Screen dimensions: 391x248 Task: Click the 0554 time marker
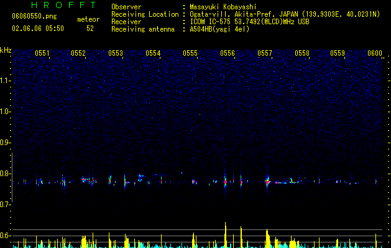153,53
